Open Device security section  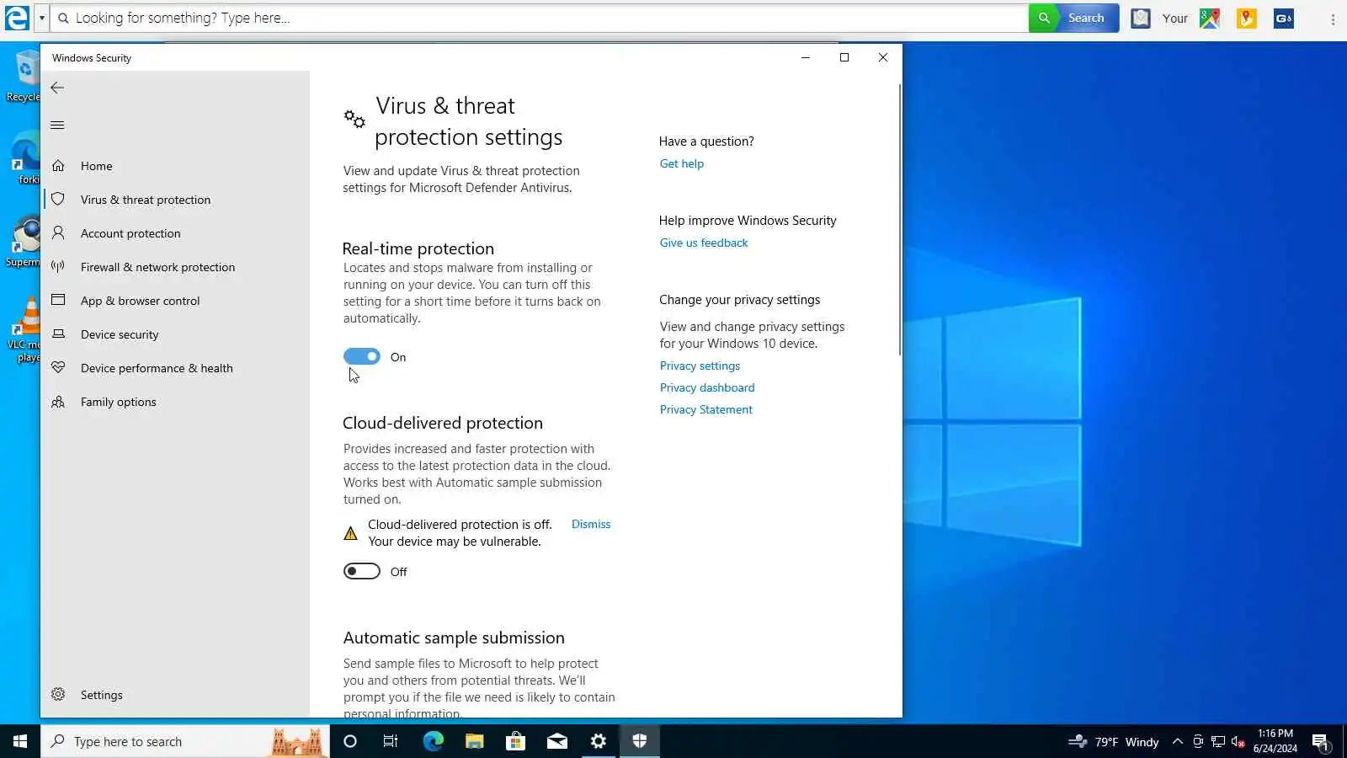click(175, 334)
